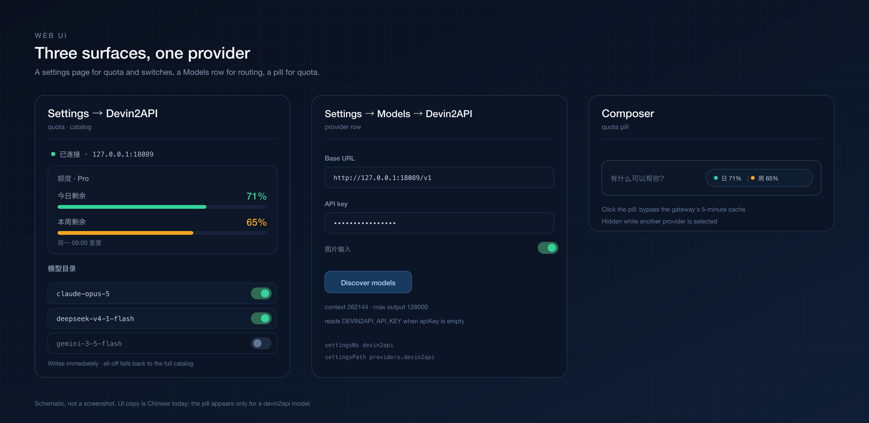869x423 pixels.
Task: Click the 5-minute cache hint text
Action: pos(673,209)
